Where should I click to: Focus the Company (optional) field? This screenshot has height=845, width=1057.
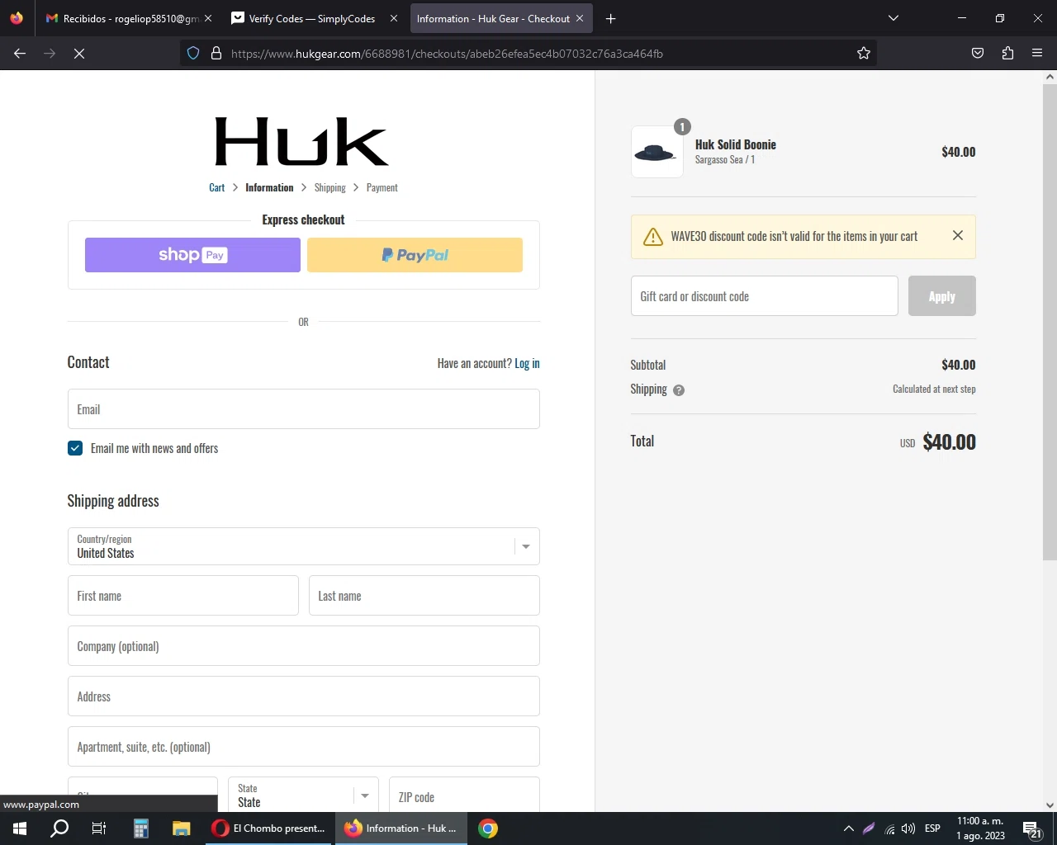coord(303,646)
